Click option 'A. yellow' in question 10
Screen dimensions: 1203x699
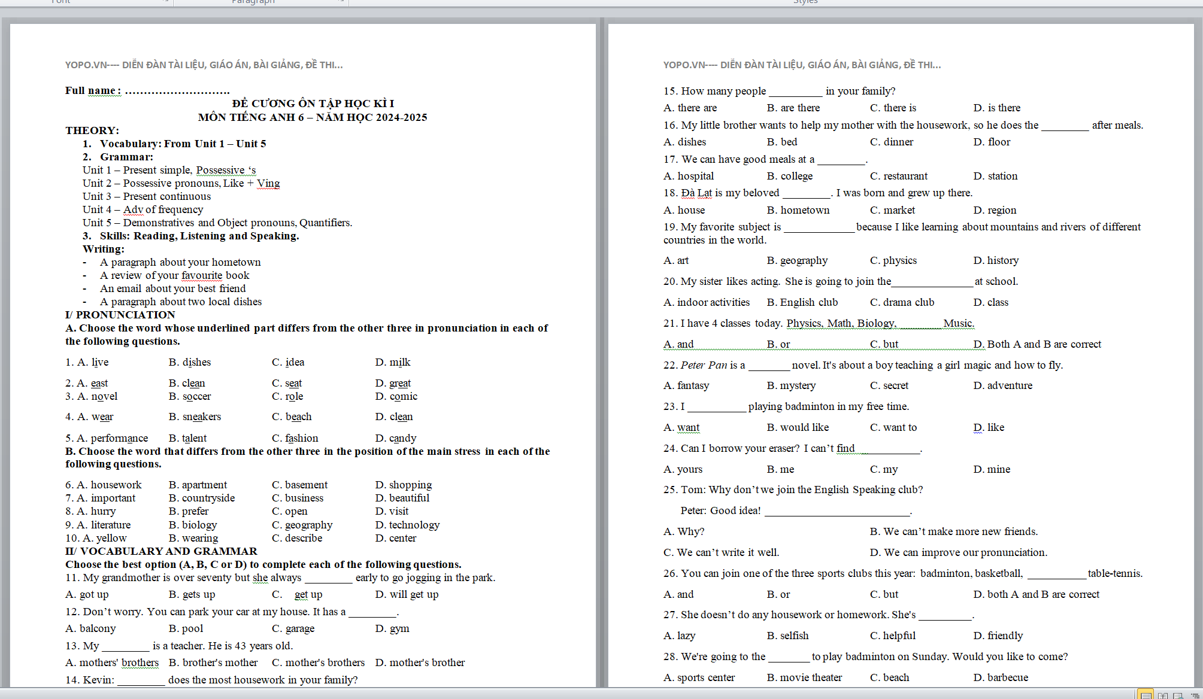(x=104, y=538)
